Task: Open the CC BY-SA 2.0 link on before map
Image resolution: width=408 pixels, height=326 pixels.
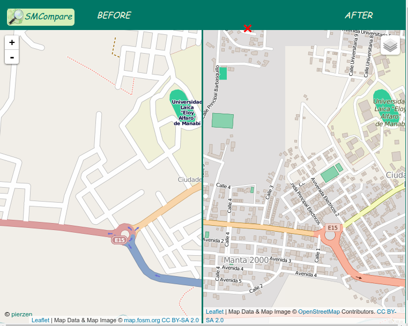Action: pyautogui.click(x=180, y=320)
